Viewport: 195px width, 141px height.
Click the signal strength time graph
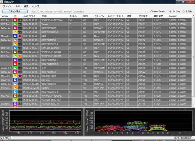coord(45,121)
